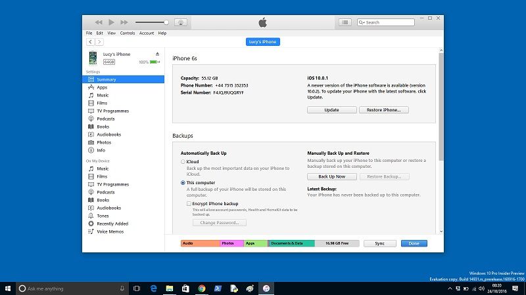This screenshot has width=526, height=295.
Task: Click the scrollbar down arrow
Action: click(441, 231)
